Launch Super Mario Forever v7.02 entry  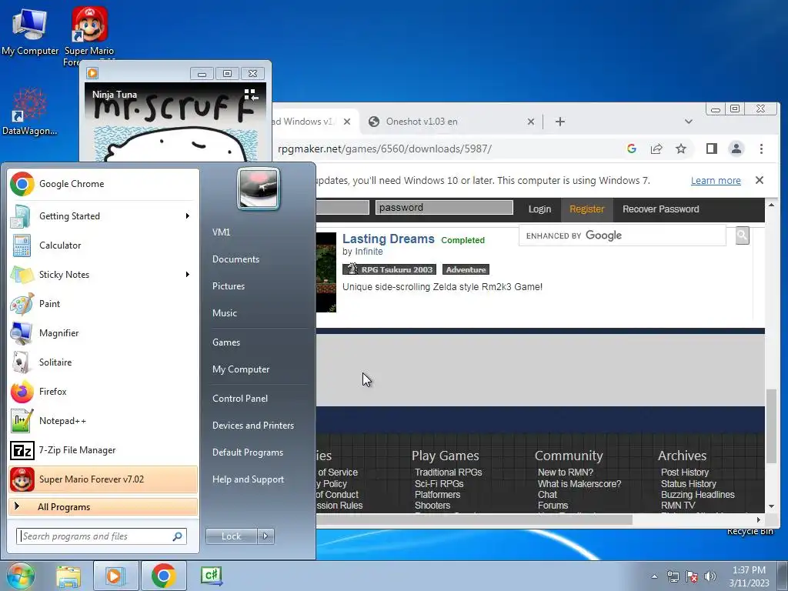[103, 479]
